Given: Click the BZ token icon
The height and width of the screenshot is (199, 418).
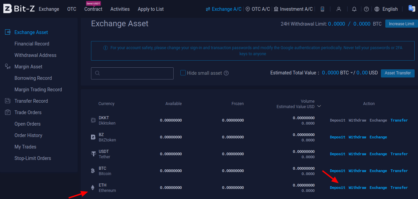Looking at the screenshot, I should tap(93, 137).
